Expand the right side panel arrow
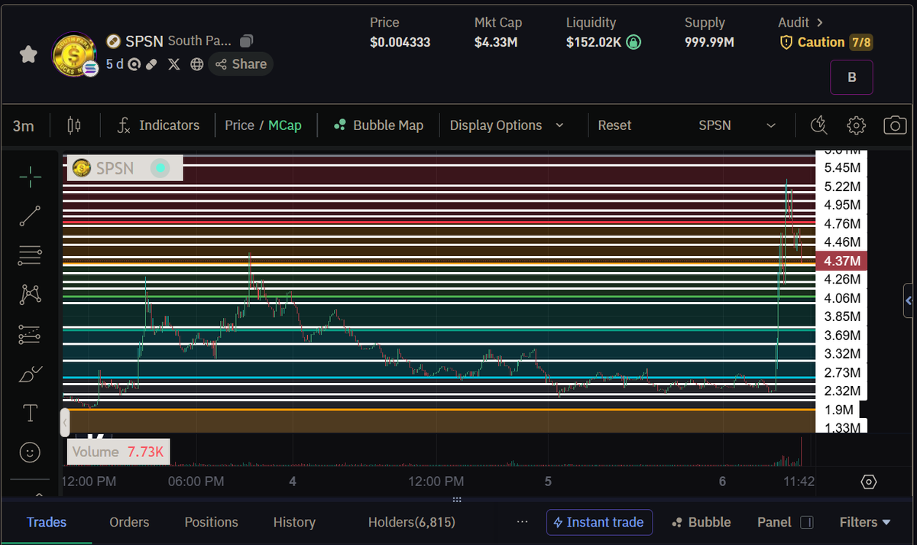This screenshot has width=917, height=545. (x=909, y=300)
